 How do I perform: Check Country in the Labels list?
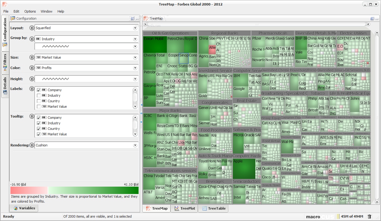39,101
